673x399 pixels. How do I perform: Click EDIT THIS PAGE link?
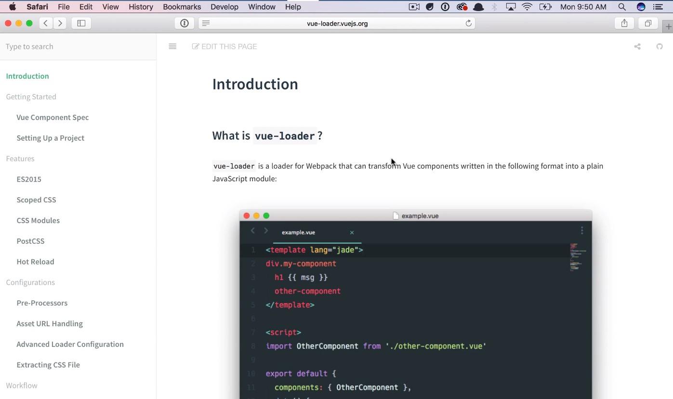224,47
